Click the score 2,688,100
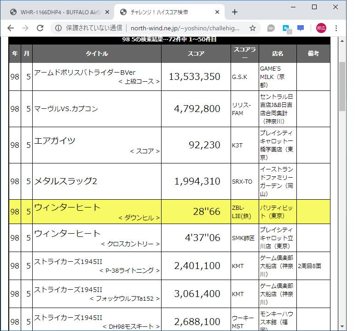 [197, 322]
